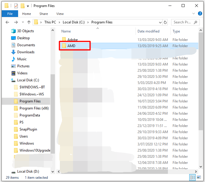Image resolution: width=205 pixels, height=182 pixels.
Task: Click the horizontal scroll left arrow
Action: coord(59,172)
